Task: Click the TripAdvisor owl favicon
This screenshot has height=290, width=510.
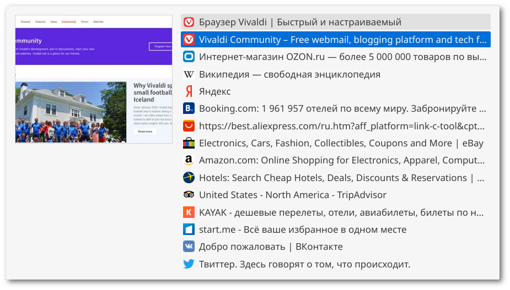Action: pos(189,195)
